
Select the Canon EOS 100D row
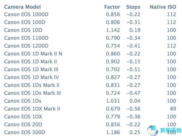pos(90,22)
